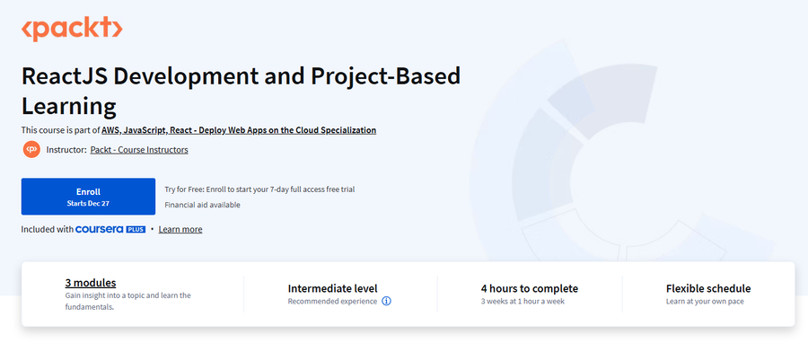Open Packt - Course Instructors link

click(139, 150)
